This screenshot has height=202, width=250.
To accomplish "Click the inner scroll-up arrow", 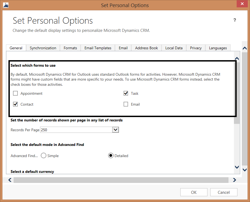I will [237, 58].
